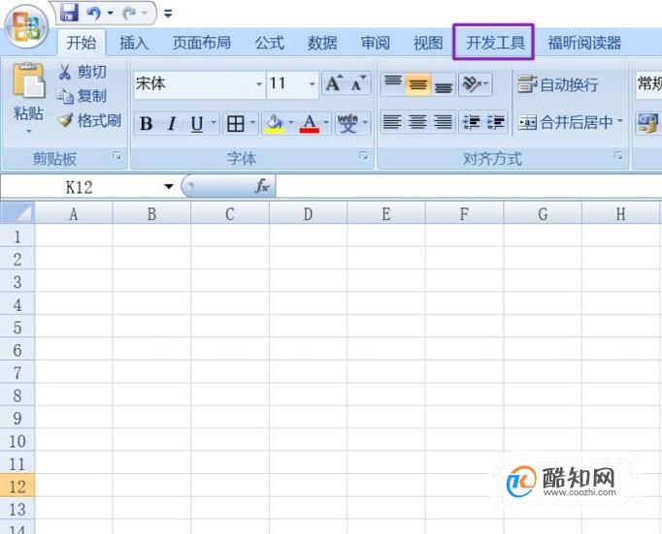Apply yellow fill color bucket
662x534 pixels.
(x=274, y=124)
